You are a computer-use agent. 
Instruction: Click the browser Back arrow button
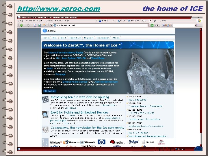pyautogui.click(x=21, y=25)
